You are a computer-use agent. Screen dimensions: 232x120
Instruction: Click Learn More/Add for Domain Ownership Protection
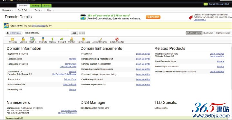(x=143, y=59)
